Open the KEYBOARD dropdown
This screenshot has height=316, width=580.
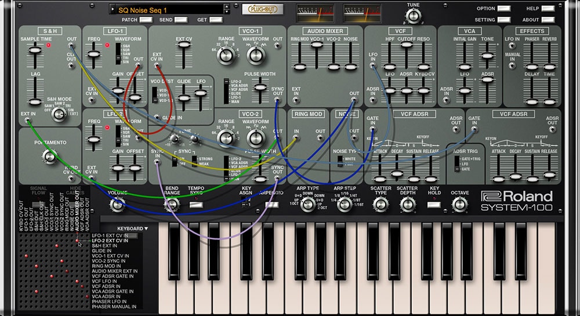coord(132,228)
